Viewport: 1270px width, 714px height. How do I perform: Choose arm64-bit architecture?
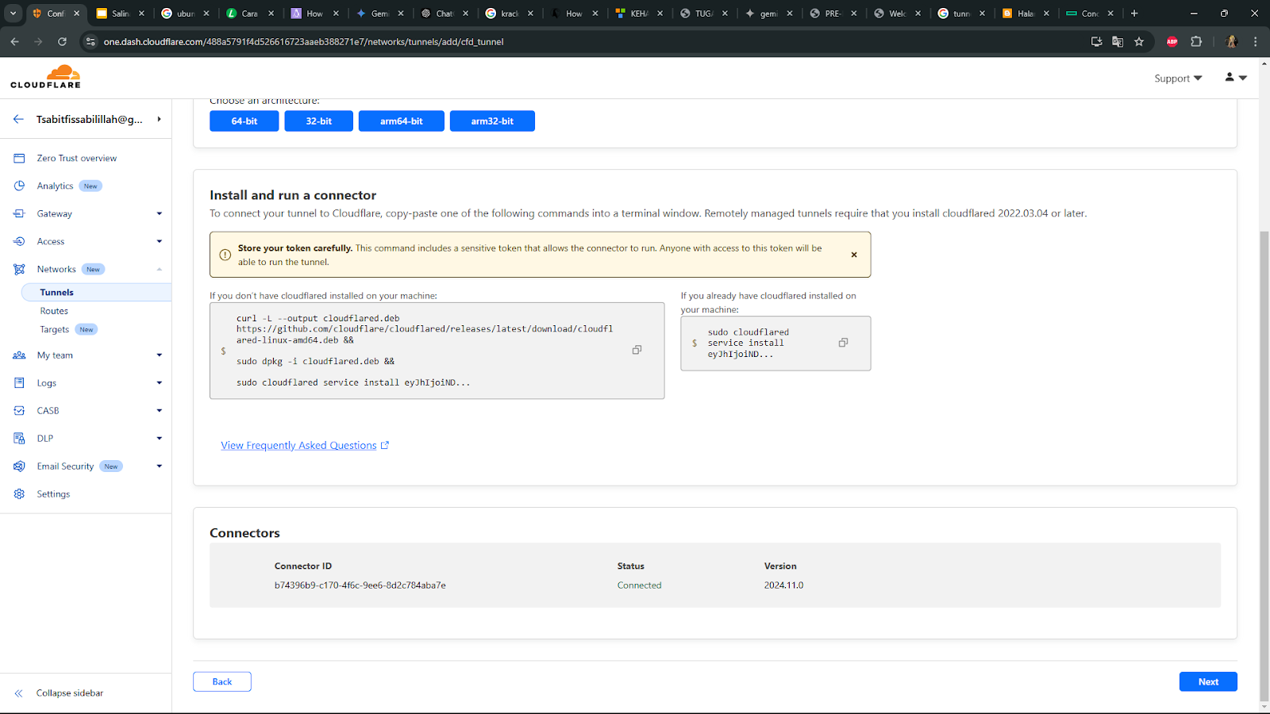[x=401, y=121]
